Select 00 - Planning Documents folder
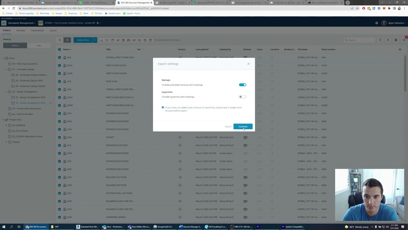This screenshot has width=408, height=230. (25, 64)
